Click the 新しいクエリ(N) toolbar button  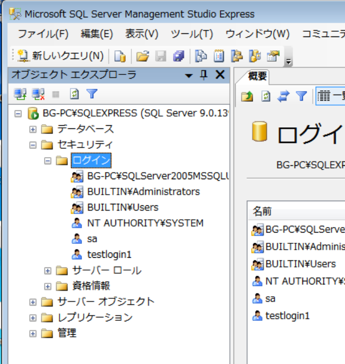click(61, 56)
